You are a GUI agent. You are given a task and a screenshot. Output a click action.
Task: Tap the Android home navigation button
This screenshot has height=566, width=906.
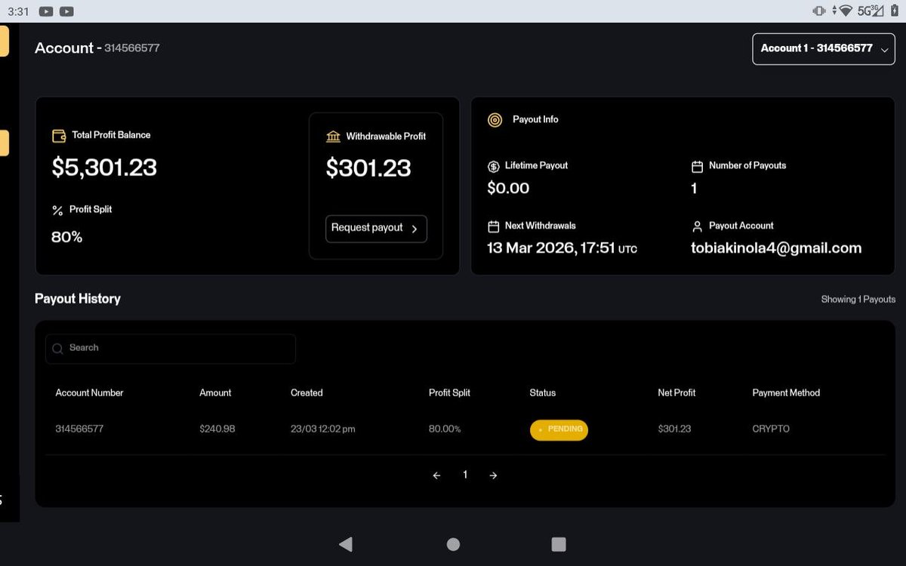453,544
